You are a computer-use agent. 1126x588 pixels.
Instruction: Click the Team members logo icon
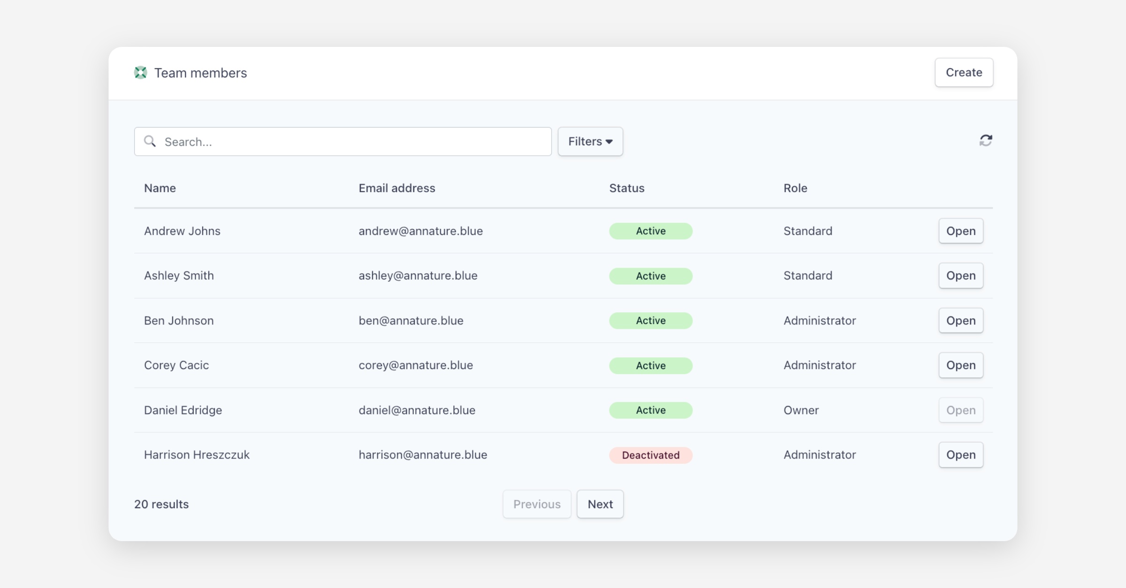click(x=140, y=73)
